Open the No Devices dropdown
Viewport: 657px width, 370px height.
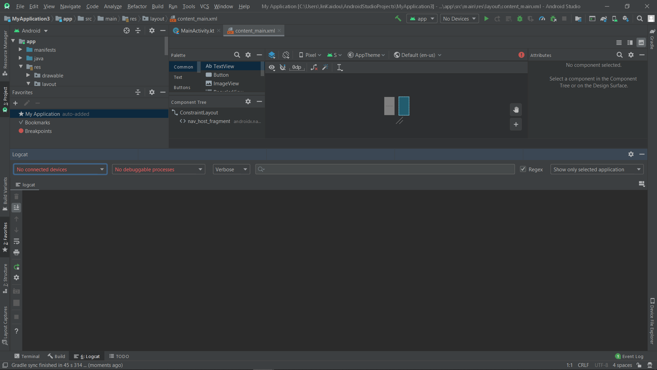coord(459,18)
